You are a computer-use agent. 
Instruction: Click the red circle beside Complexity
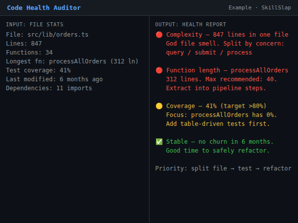coord(159,35)
